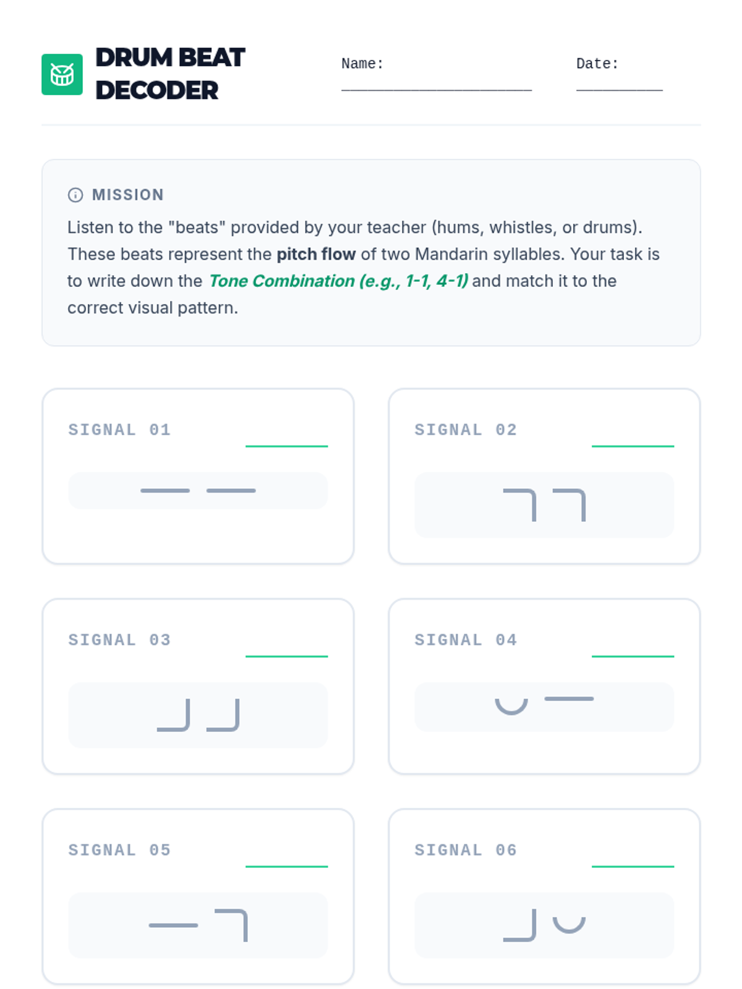Click the Mission info circle icon
Image resolution: width=742 pixels, height=989 pixels.
75,195
